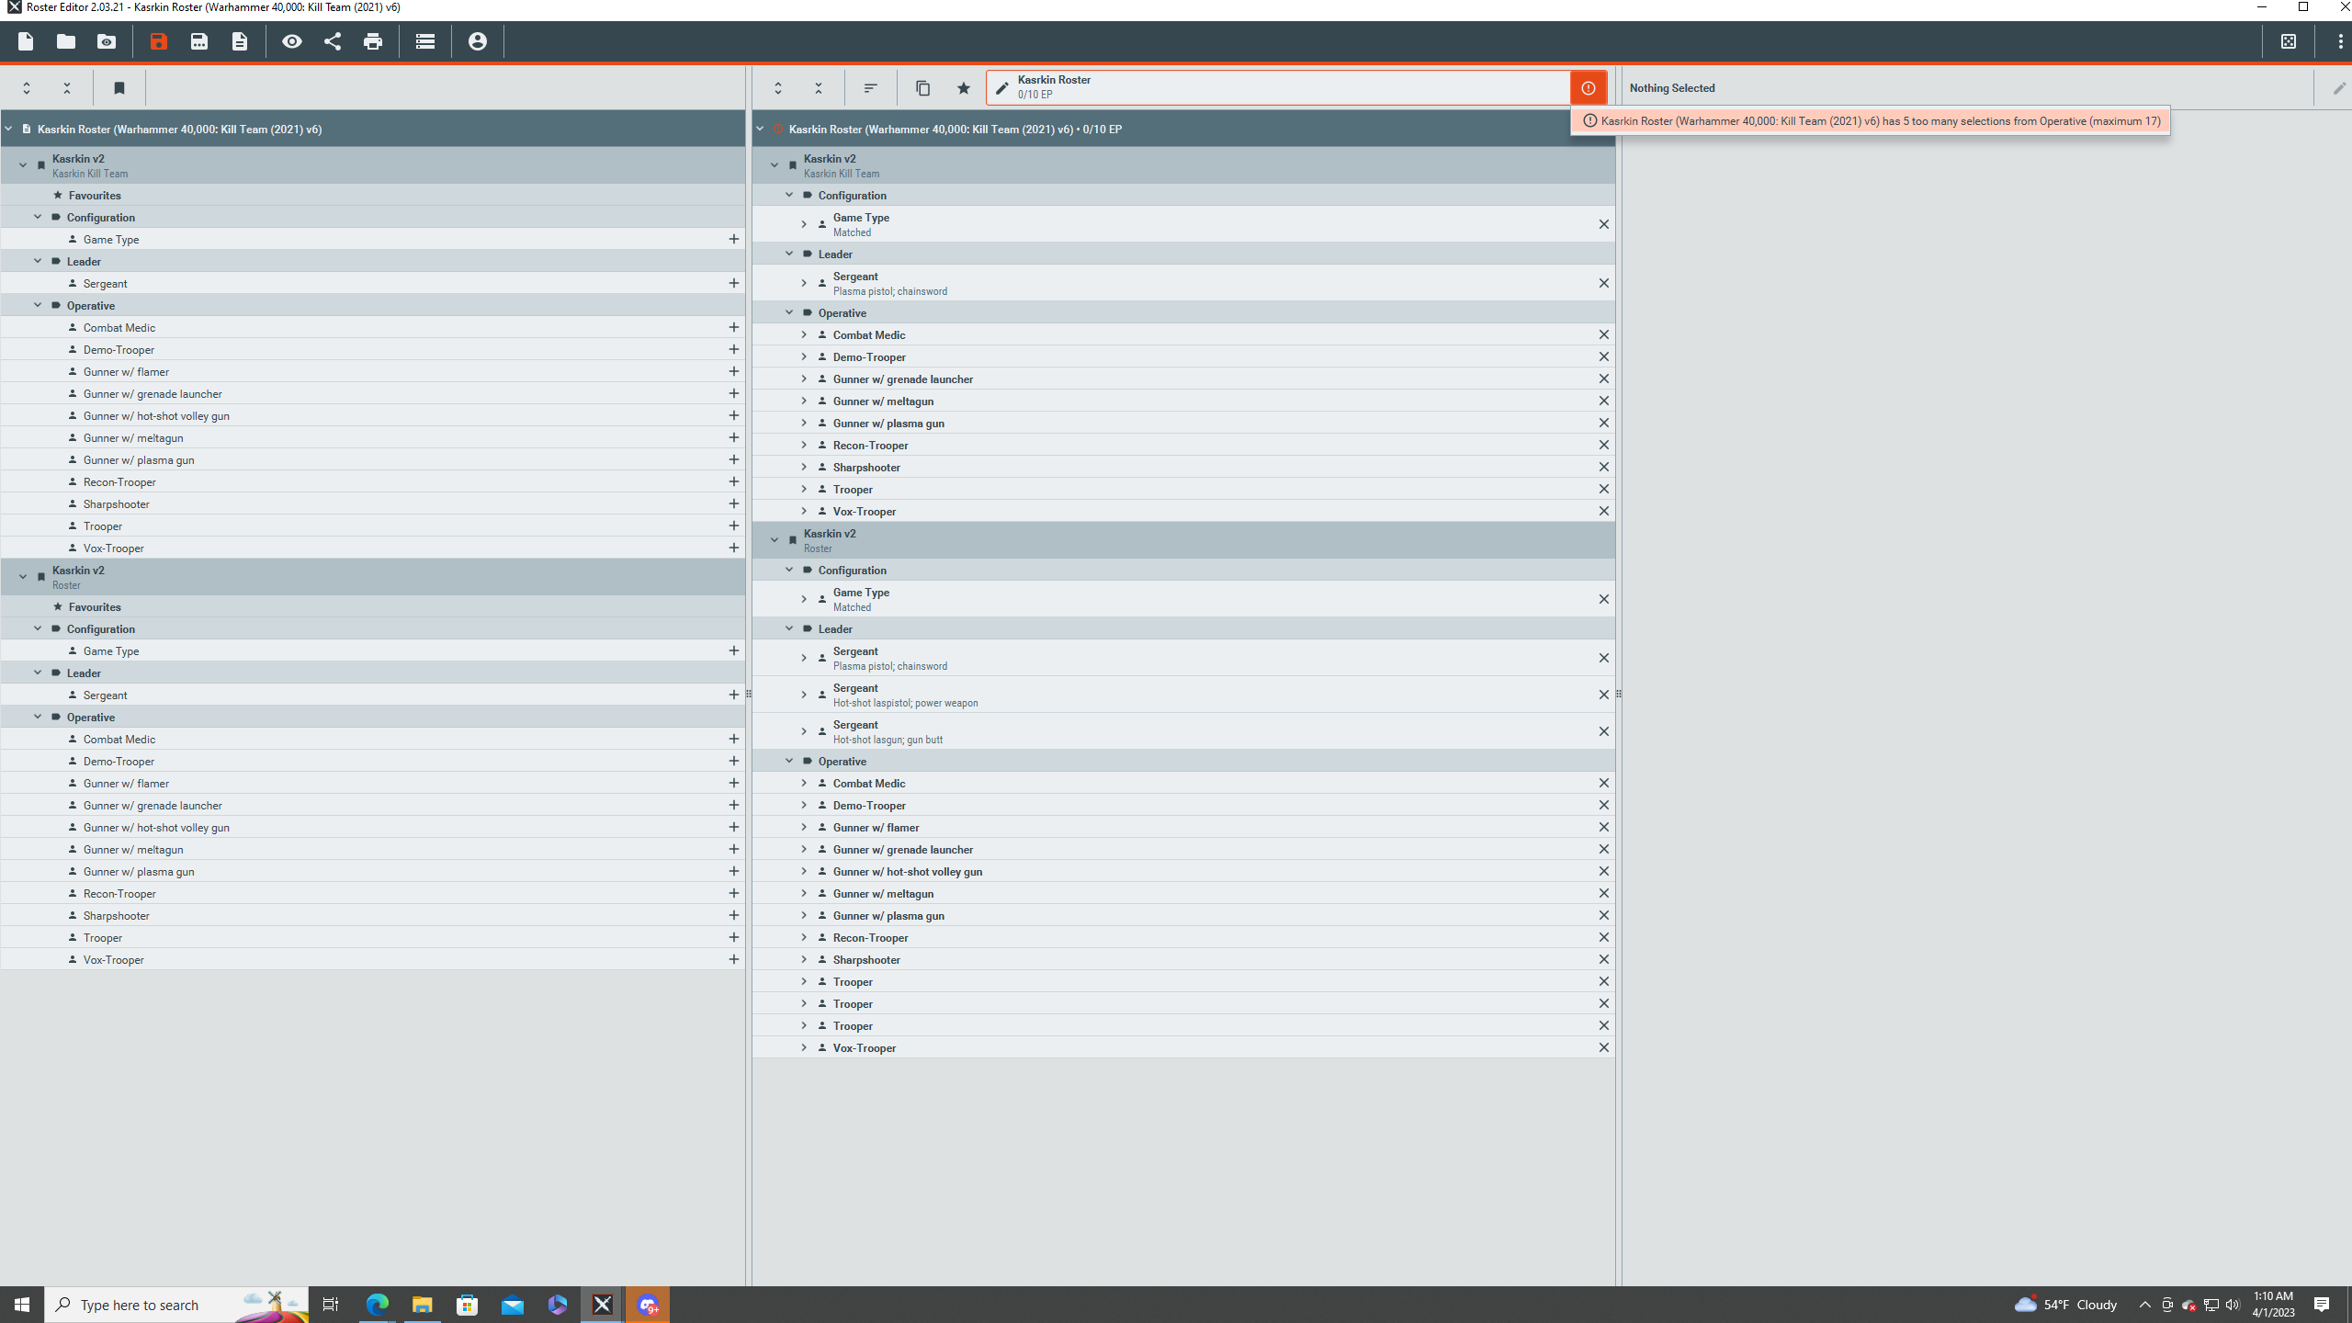Expand Game Type Matched in Kasrkin Kill Team

(804, 224)
